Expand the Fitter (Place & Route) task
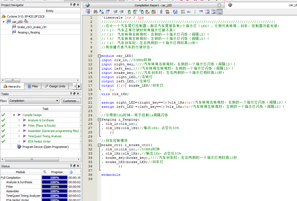Image resolution: width=297 pixels, height=201 pixels. [x=19, y=126]
